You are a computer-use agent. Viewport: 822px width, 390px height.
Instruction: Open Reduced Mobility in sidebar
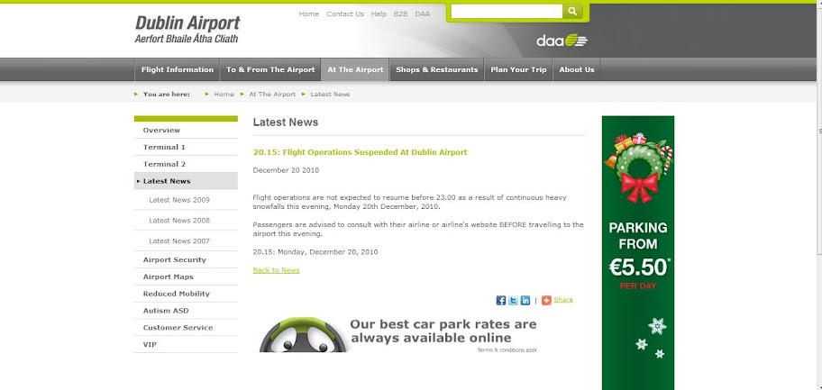click(x=186, y=294)
